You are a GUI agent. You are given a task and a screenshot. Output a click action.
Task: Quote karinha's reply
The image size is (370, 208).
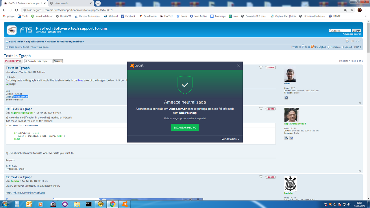(x=270, y=177)
